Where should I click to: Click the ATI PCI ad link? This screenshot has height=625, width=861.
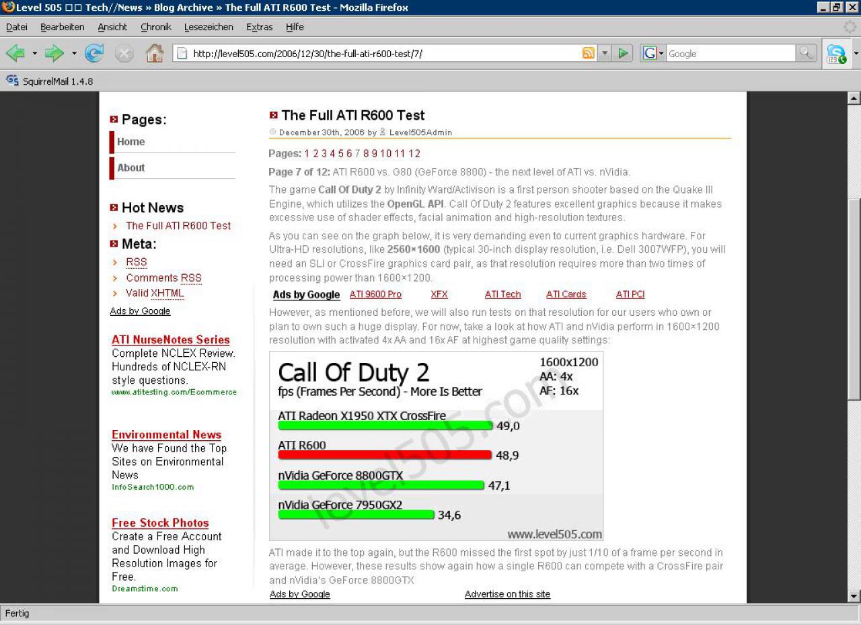(630, 294)
